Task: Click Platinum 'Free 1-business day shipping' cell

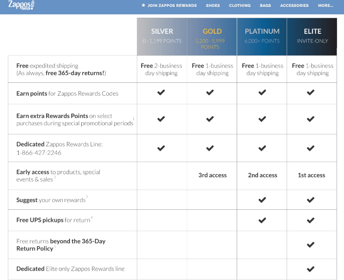Action: tap(263, 69)
